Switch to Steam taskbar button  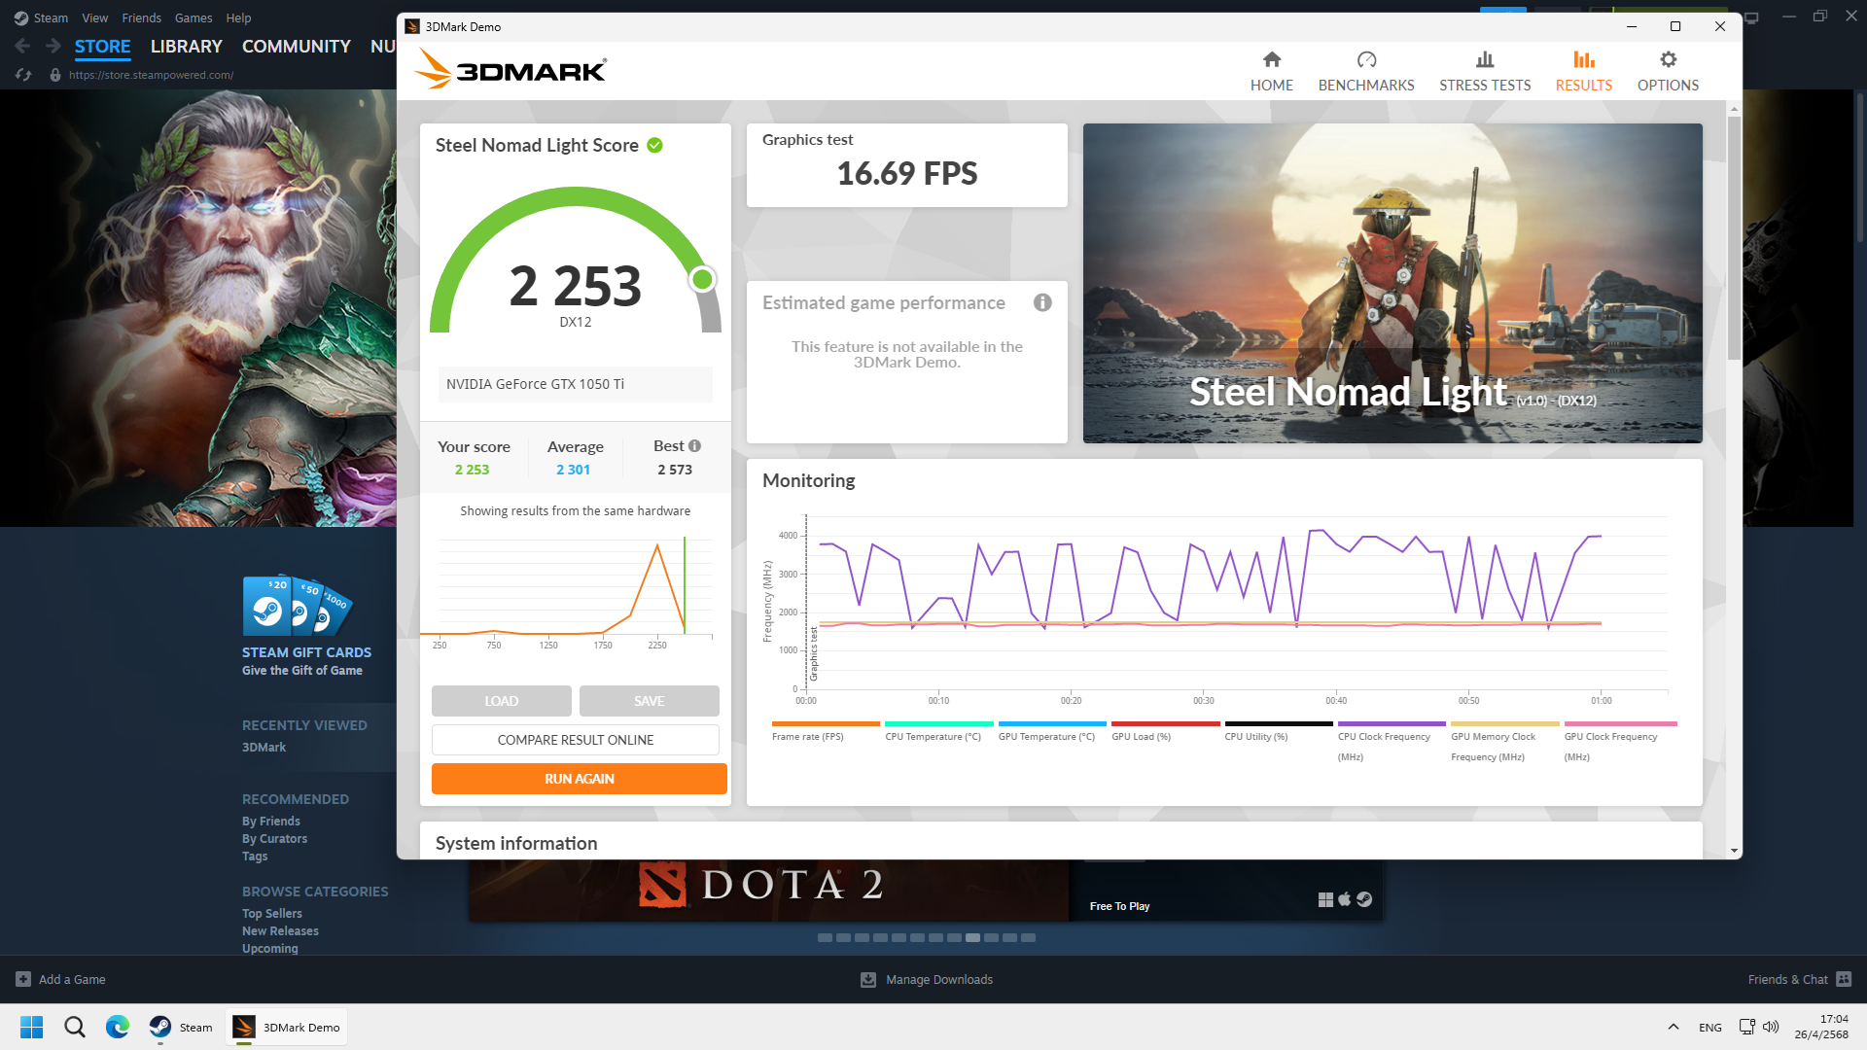(181, 1027)
